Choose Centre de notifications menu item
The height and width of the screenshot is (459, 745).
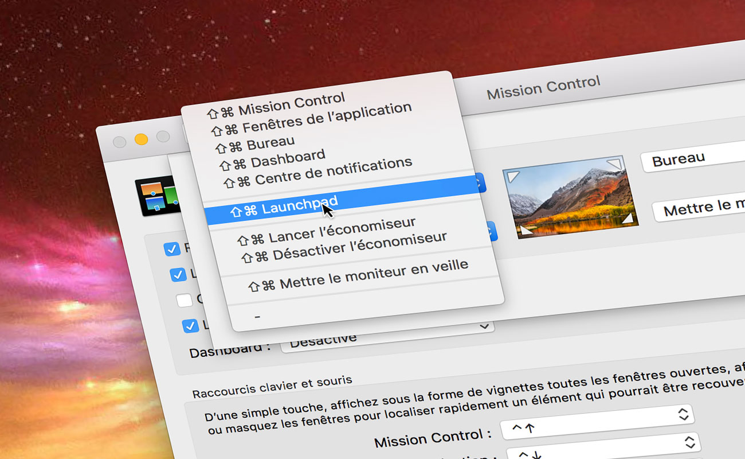[318, 173]
